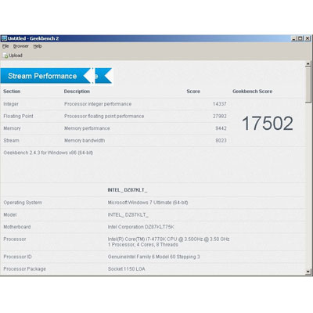Viewport: 313px width, 313px height.
Task: Click the Geekbench app icon in title bar
Action: [4, 38]
